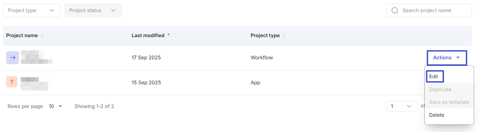Image resolution: width=480 pixels, height=132 pixels.
Task: Click the Actions button caret arrow
Action: (458, 57)
